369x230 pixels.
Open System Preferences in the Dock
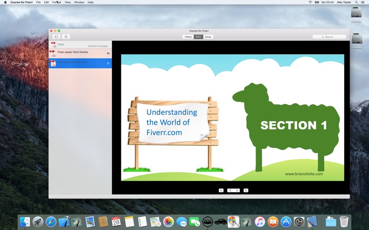click(299, 222)
